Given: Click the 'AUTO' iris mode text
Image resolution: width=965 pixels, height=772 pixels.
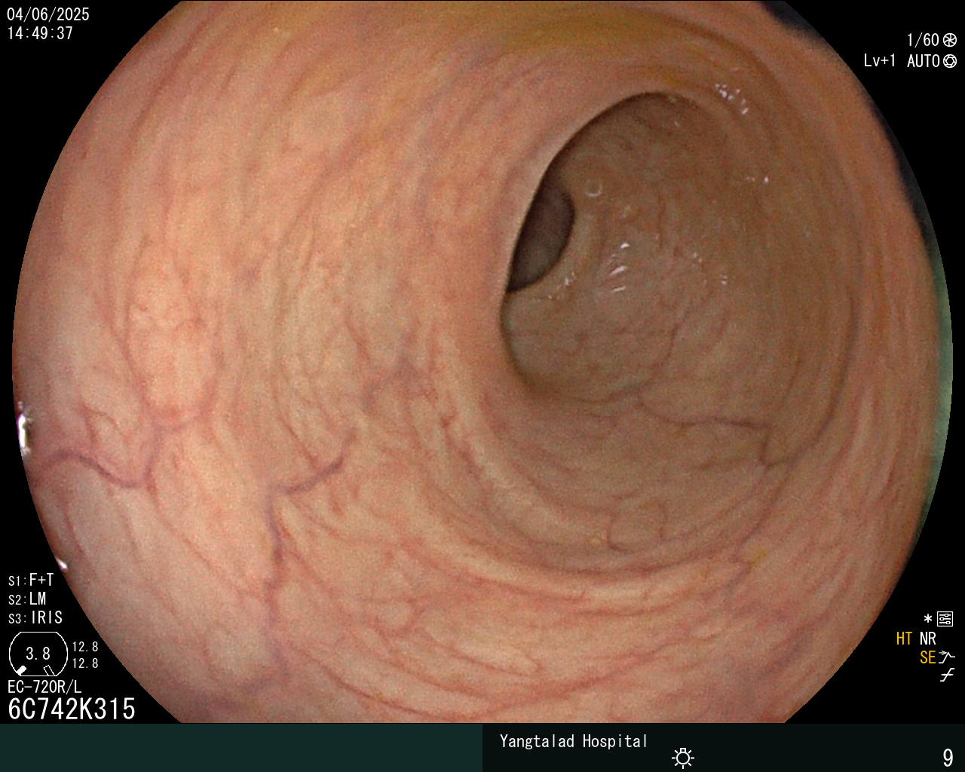Looking at the screenshot, I should pos(924,61).
